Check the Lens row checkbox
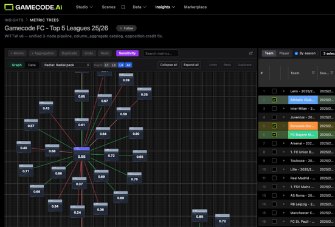 (x=274, y=91)
